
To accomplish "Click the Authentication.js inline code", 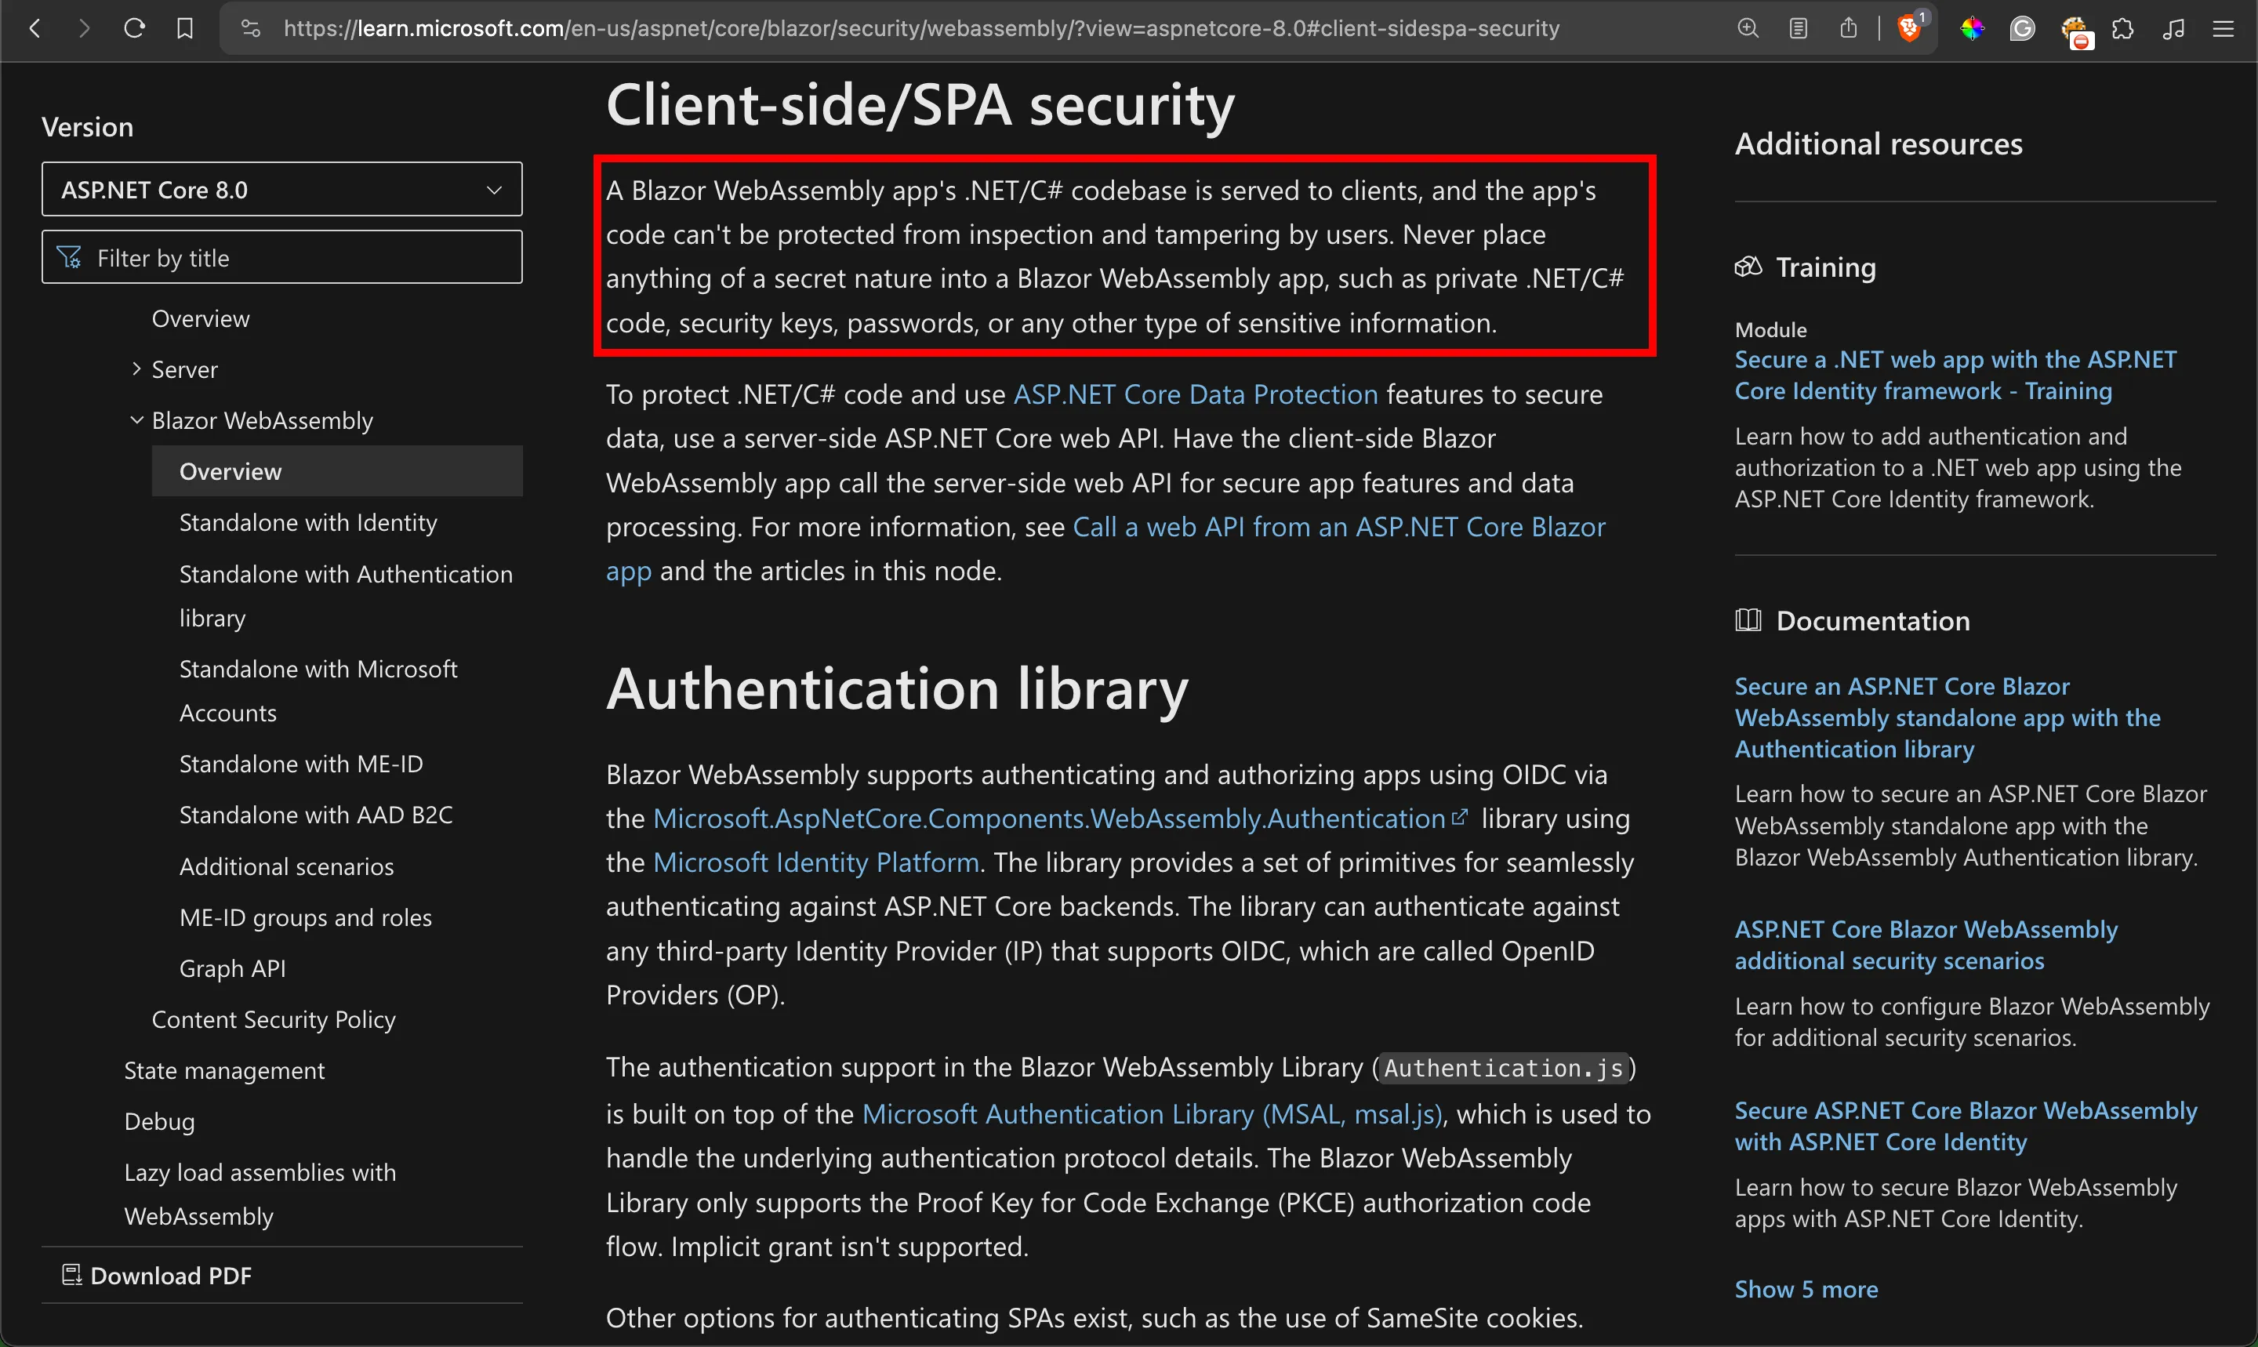I will tap(1504, 1067).
